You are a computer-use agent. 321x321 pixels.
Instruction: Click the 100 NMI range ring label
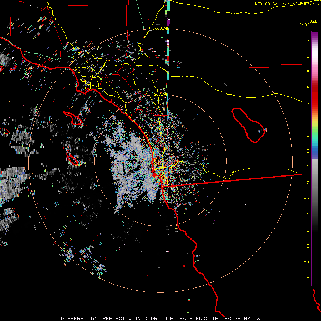point(161,28)
